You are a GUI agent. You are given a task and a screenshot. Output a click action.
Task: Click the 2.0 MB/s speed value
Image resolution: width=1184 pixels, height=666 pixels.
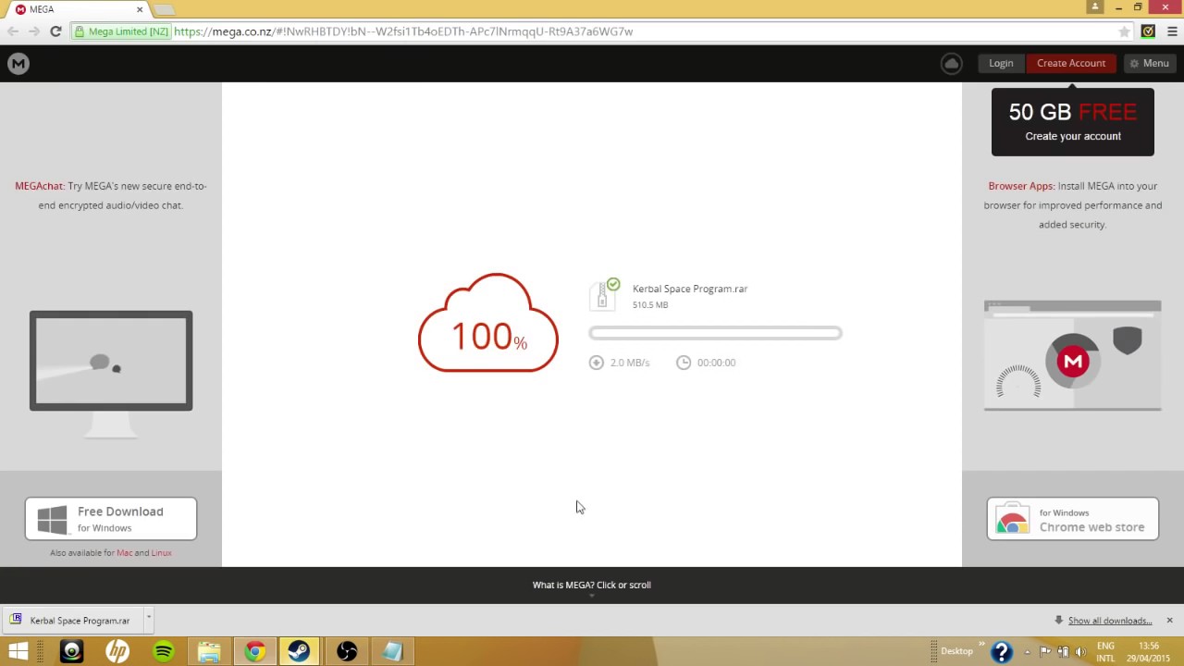pos(630,363)
